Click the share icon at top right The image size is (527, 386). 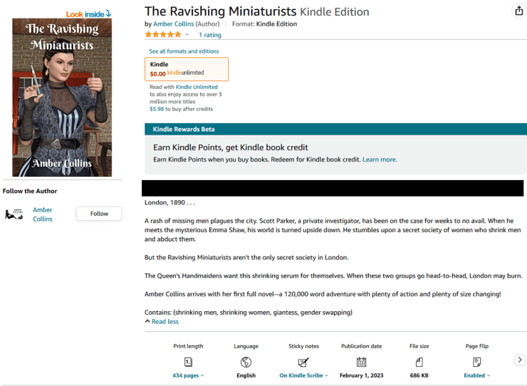pyautogui.click(x=518, y=11)
